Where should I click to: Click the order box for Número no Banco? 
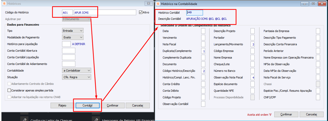(253, 71)
